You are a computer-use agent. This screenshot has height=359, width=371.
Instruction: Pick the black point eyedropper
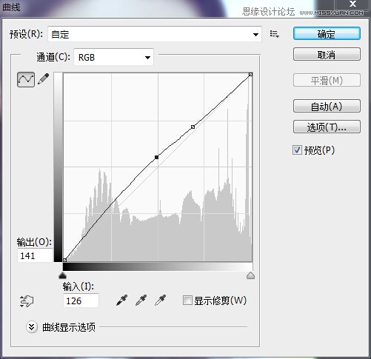[122, 301]
